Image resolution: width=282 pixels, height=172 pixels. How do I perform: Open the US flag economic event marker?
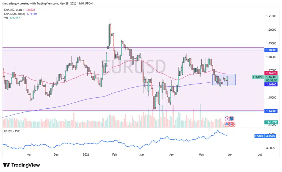point(227,124)
